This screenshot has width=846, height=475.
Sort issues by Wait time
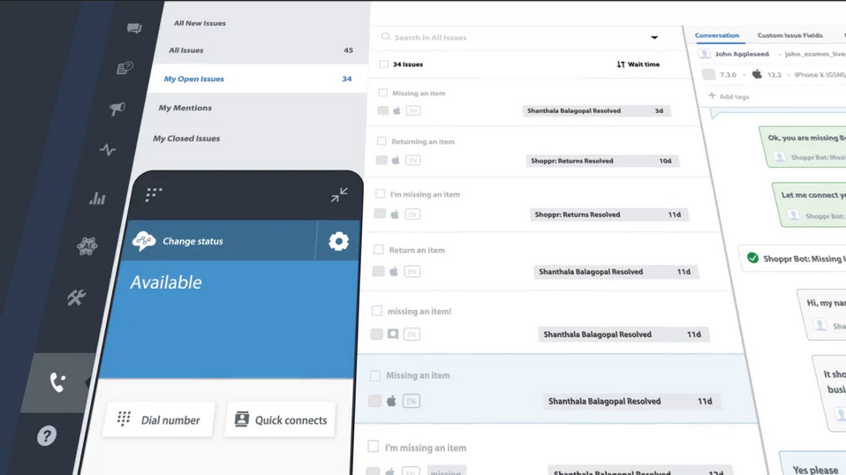coord(638,64)
